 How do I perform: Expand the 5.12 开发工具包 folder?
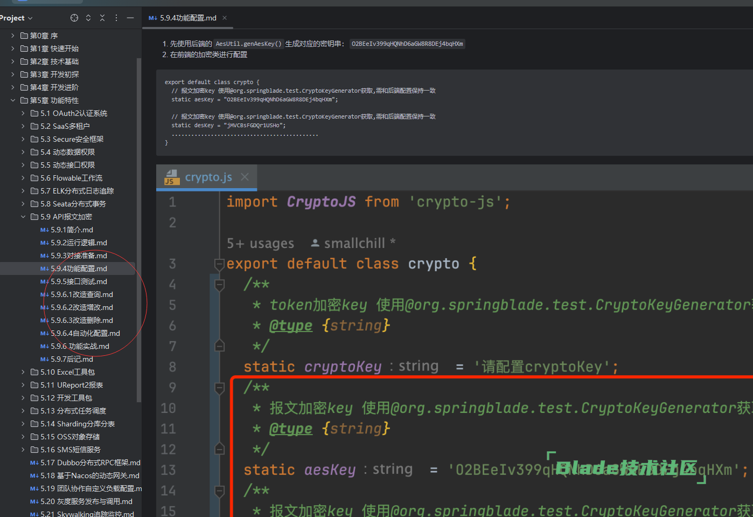[x=23, y=398]
